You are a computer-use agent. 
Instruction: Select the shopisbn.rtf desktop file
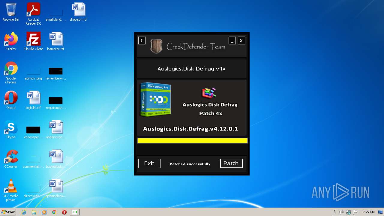click(x=78, y=12)
